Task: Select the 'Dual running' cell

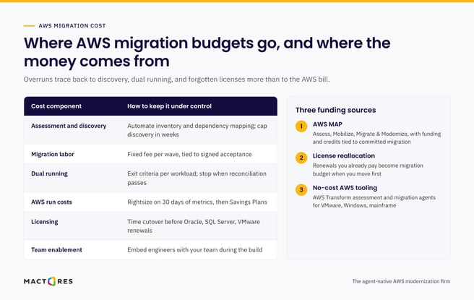Action: click(x=49, y=173)
